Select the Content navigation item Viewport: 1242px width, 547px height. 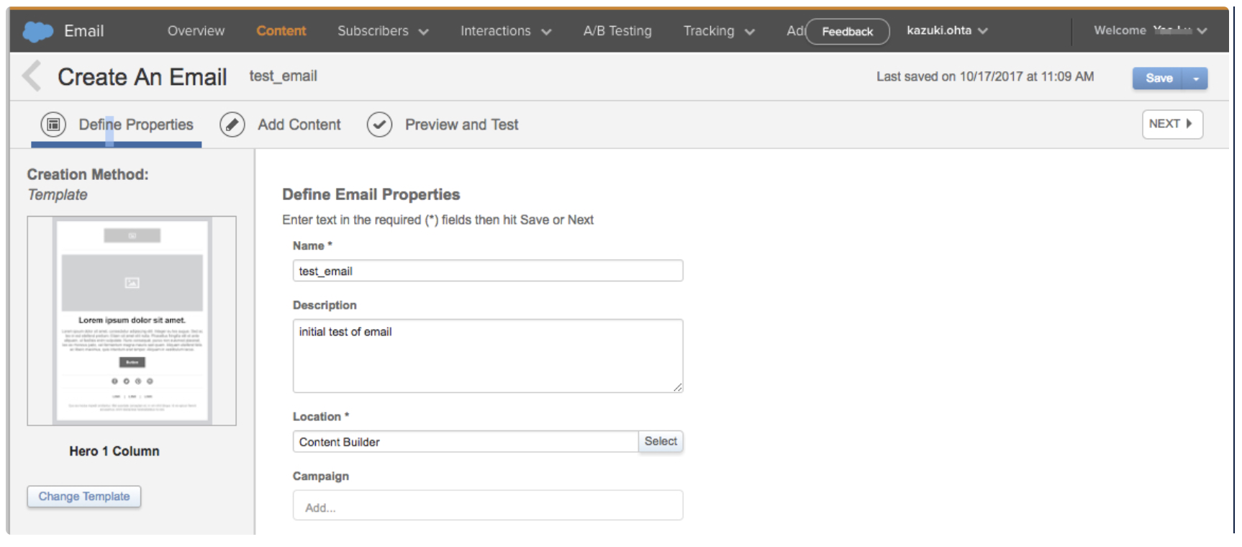pyautogui.click(x=281, y=31)
